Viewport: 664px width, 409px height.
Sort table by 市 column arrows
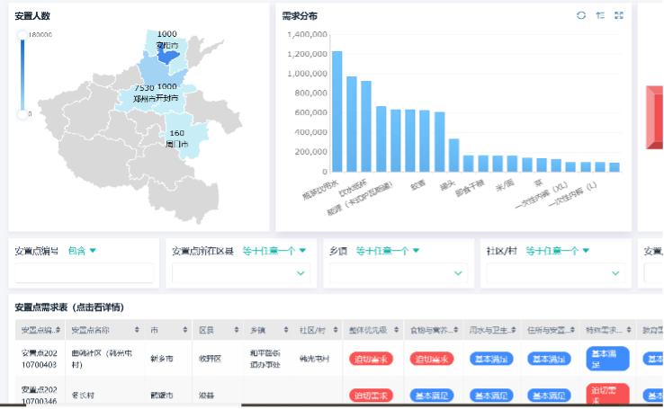[185, 330]
